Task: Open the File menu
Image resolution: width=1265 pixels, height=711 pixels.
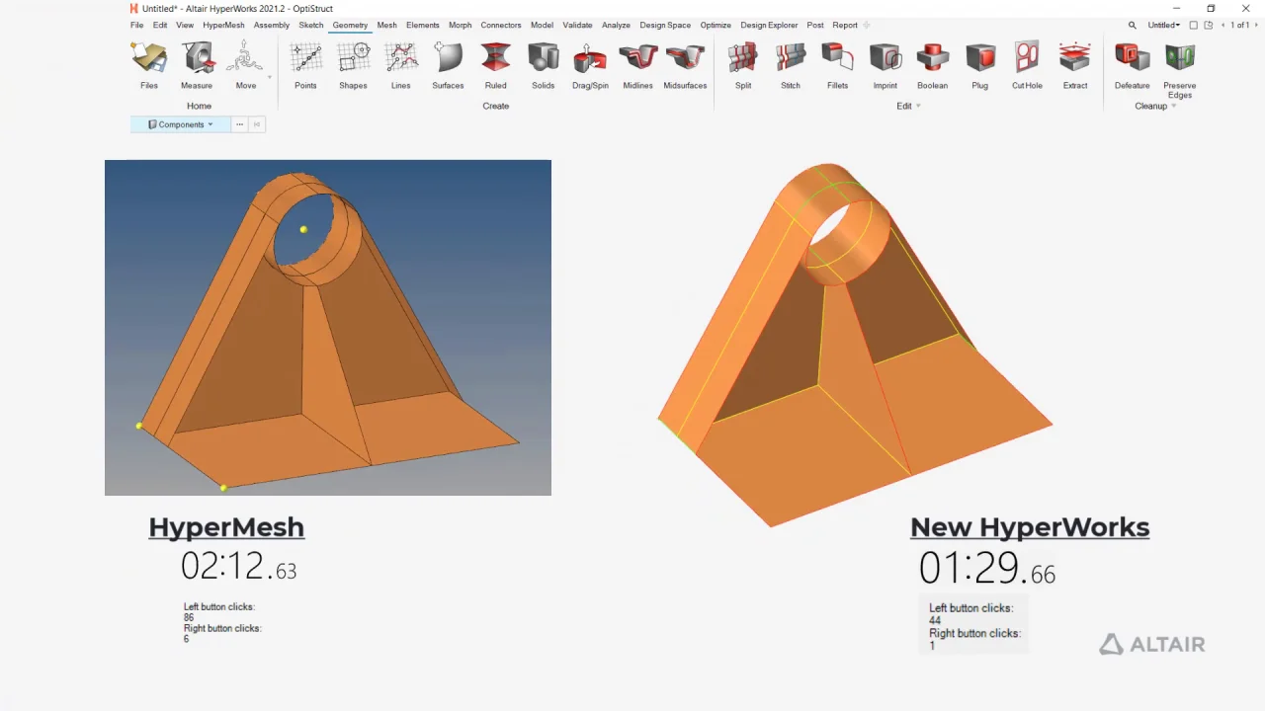Action: pyautogui.click(x=137, y=25)
